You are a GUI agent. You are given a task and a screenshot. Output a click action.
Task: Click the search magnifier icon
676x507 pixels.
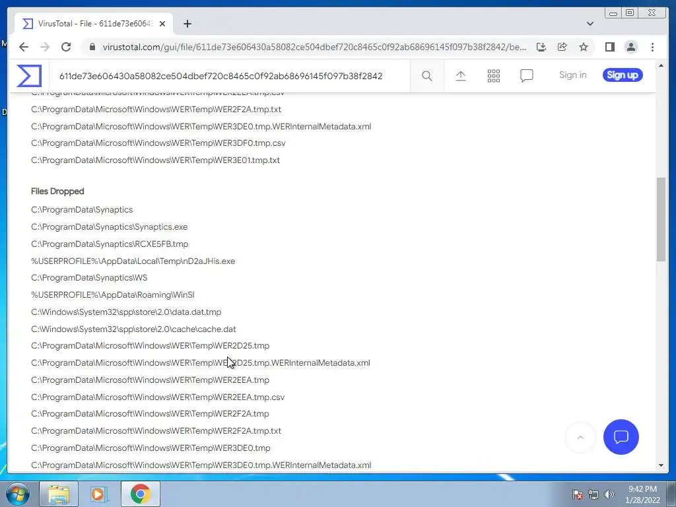coord(427,76)
